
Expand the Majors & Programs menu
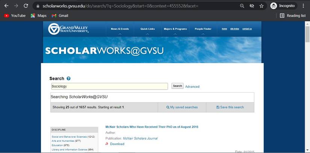point(175,29)
